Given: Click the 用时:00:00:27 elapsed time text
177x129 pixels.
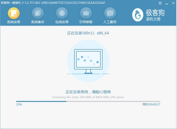Looking at the screenshot, I should [151, 105].
